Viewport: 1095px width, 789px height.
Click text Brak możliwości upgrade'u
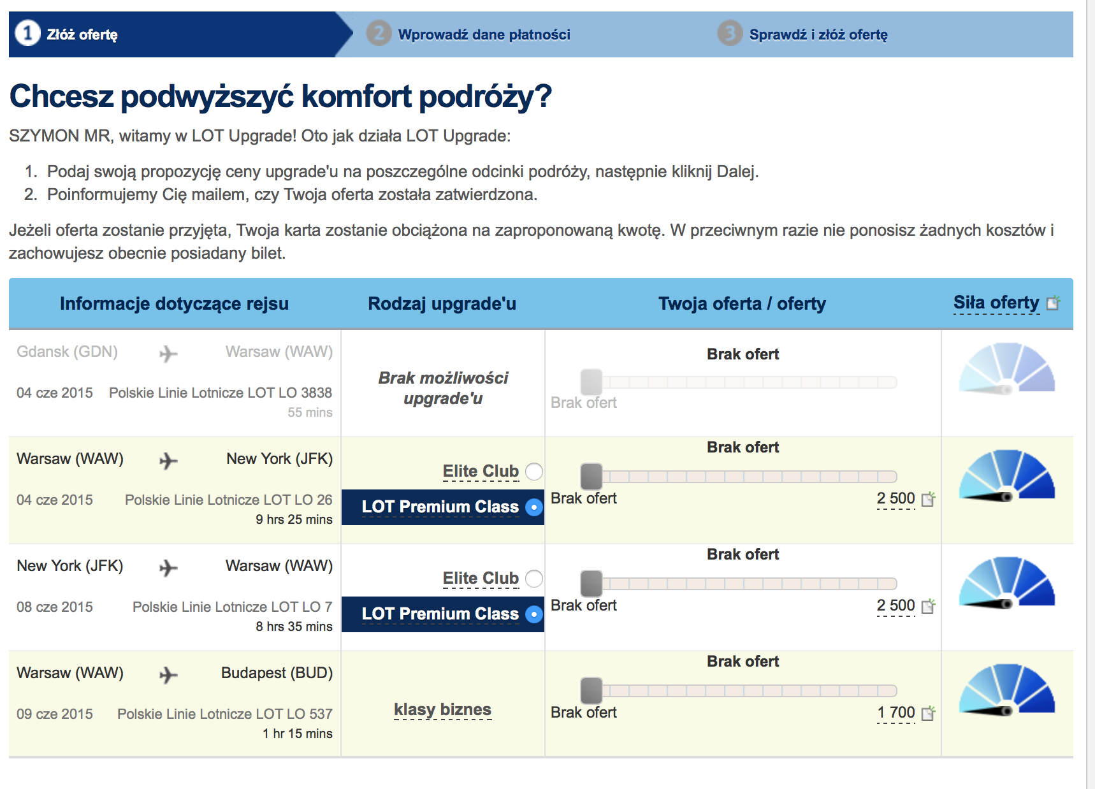pos(443,388)
